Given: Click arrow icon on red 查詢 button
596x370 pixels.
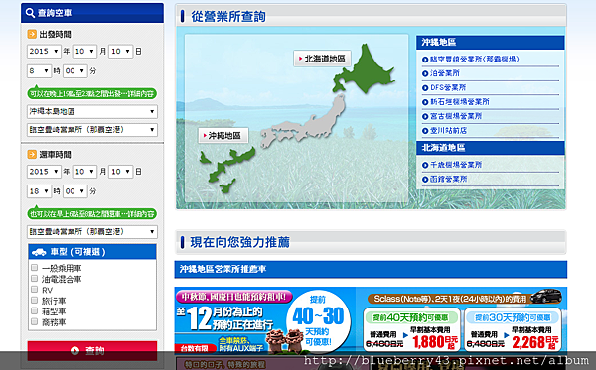Looking at the screenshot, I should click(74, 350).
